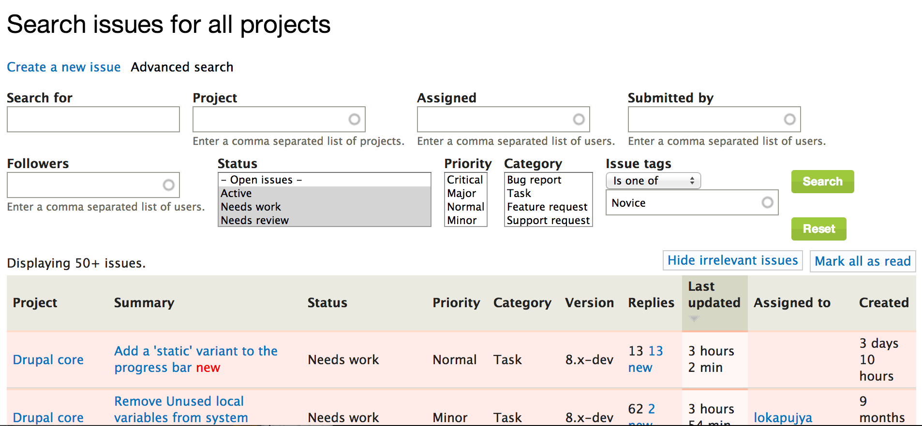Click the Issue tags field containing 'Novice'
The height and width of the screenshot is (426, 922).
pos(692,202)
